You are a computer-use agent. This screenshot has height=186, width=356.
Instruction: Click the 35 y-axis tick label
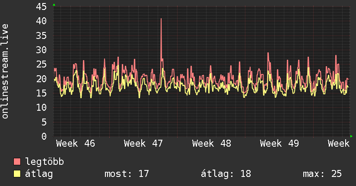pyautogui.click(x=41, y=36)
